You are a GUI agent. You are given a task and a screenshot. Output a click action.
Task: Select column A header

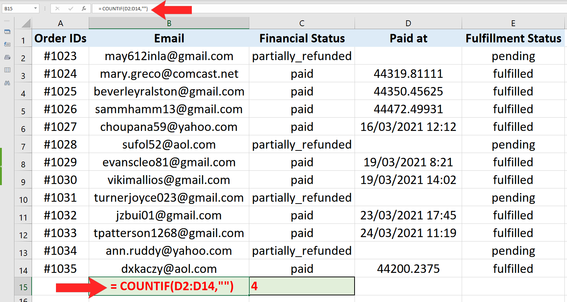pos(60,24)
